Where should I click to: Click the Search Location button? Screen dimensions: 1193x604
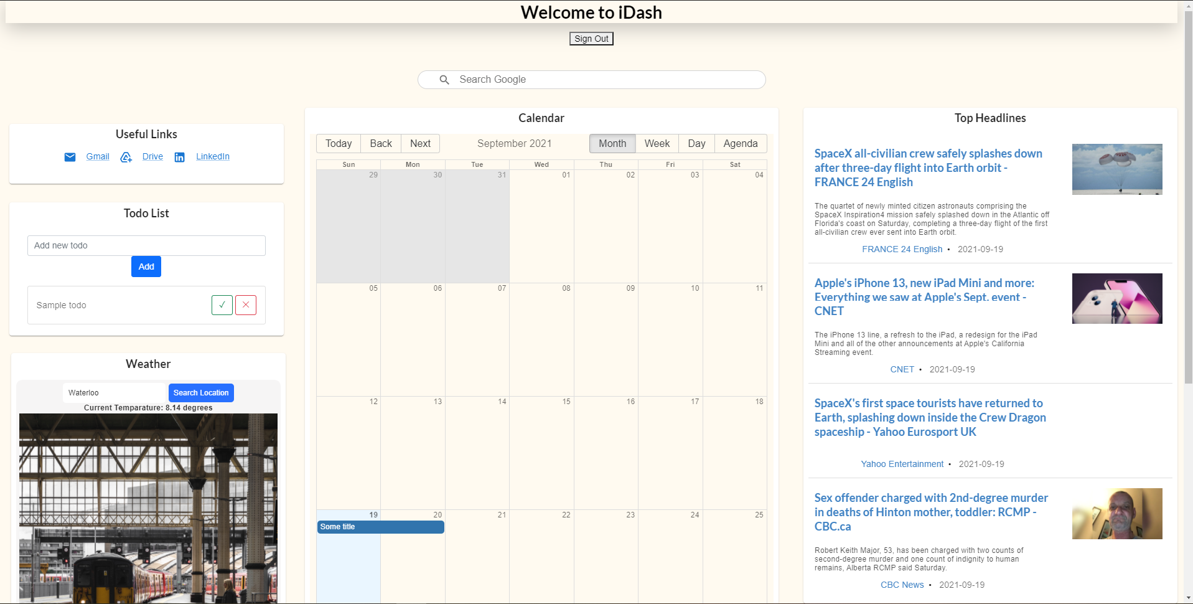point(201,393)
